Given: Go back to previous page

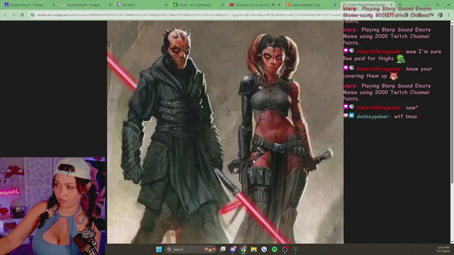Looking at the screenshot, I should pyautogui.click(x=5, y=15).
